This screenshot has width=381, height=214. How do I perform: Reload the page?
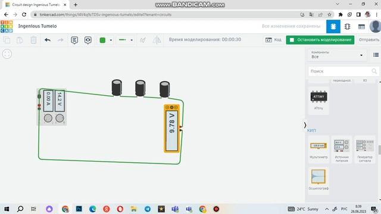(24, 14)
